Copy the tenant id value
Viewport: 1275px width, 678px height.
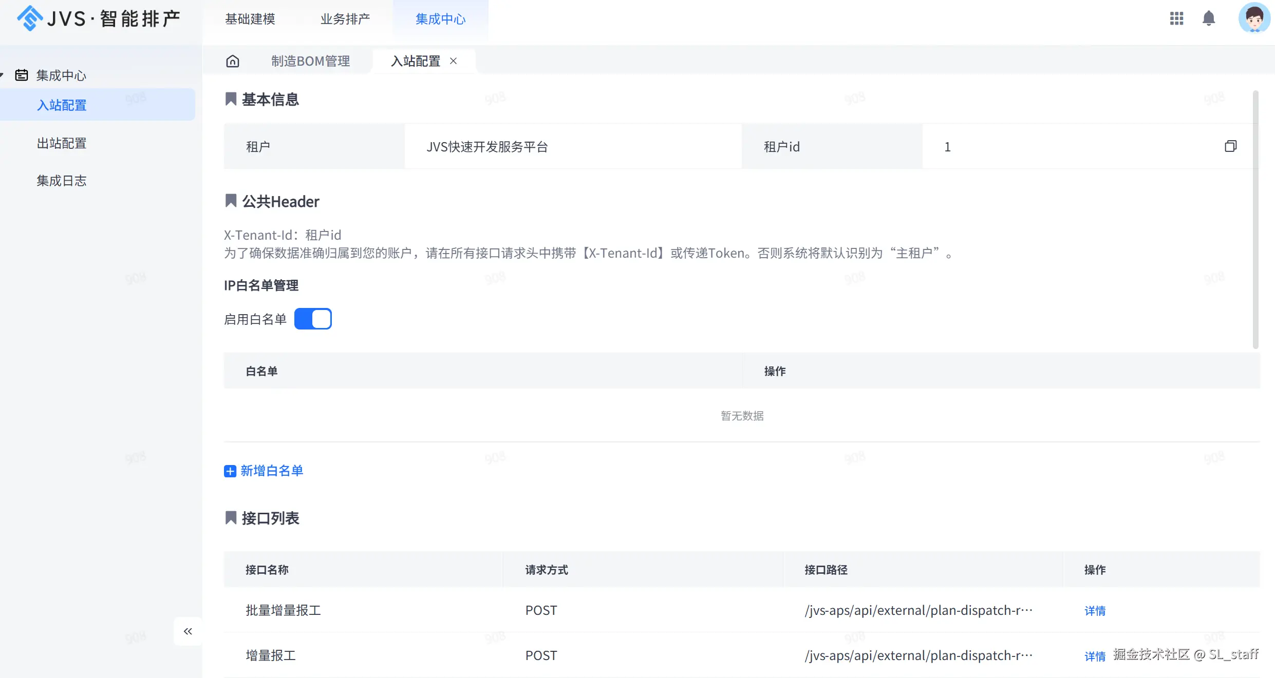[x=1230, y=146]
